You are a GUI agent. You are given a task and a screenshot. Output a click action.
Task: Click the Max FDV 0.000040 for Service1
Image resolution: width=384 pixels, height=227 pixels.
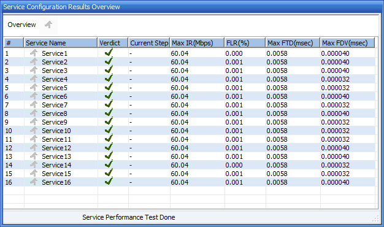coord(336,53)
